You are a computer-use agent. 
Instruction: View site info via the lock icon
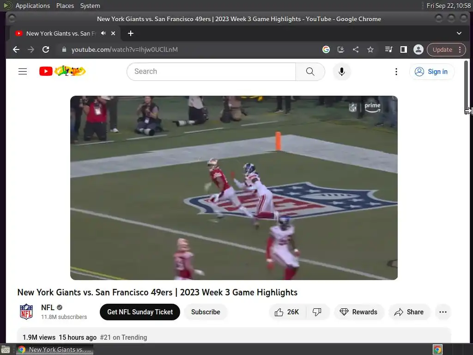64,49
